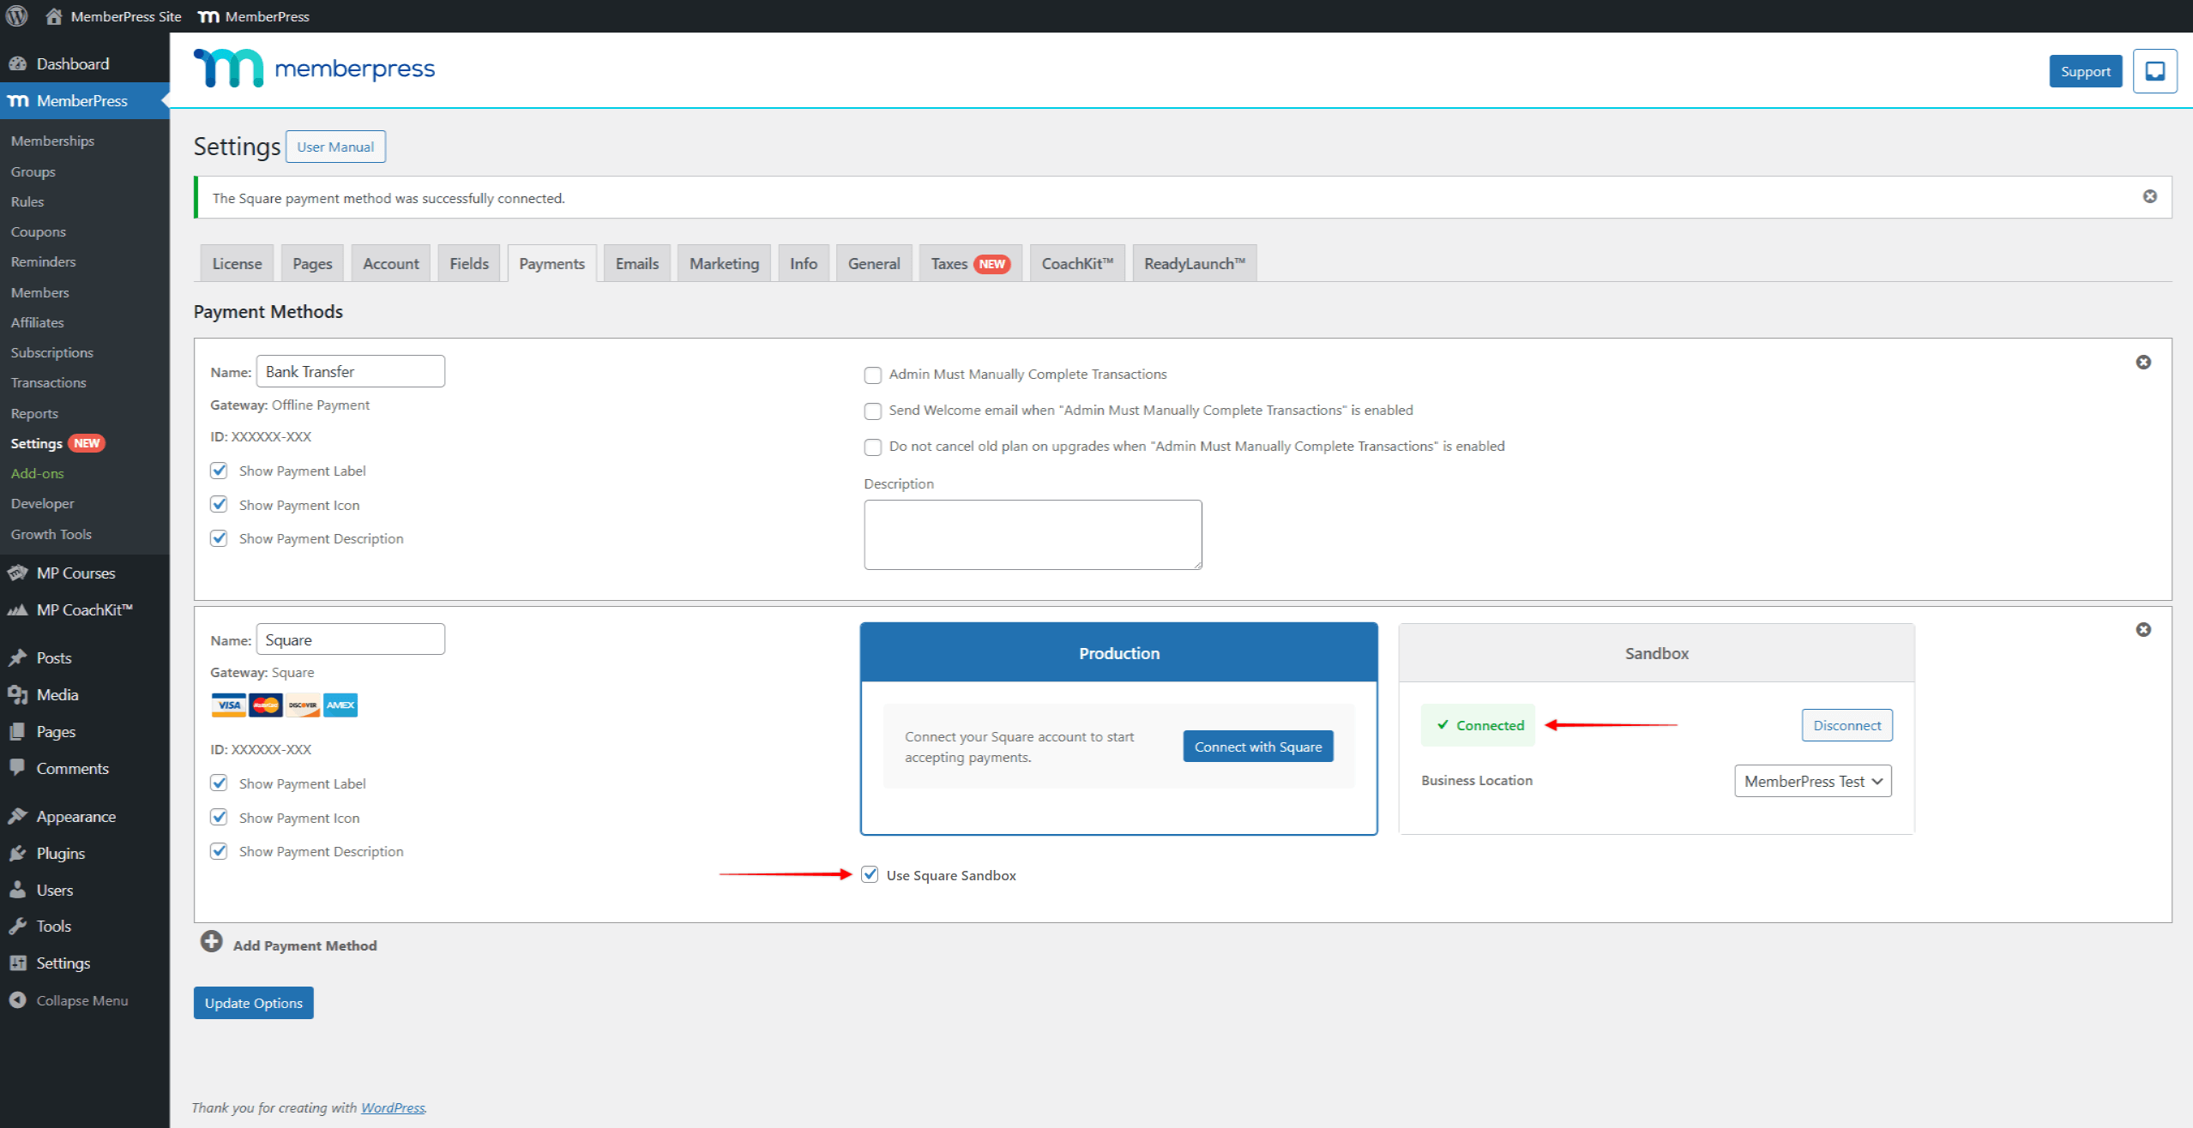The height and width of the screenshot is (1128, 2193).
Task: Uncheck the Use Square Sandbox checkbox
Action: [x=870, y=874]
